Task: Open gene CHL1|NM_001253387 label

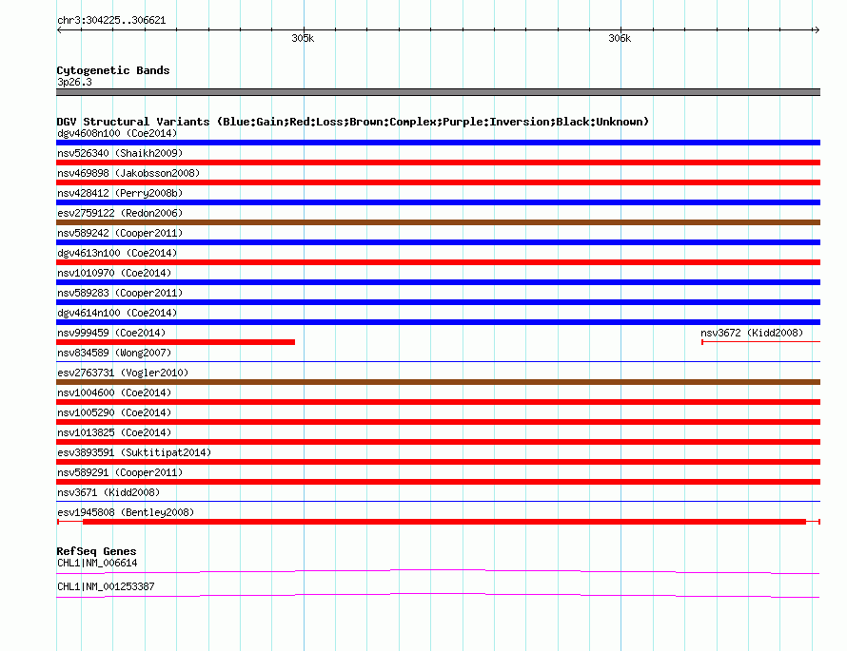Action: pyautogui.click(x=106, y=586)
